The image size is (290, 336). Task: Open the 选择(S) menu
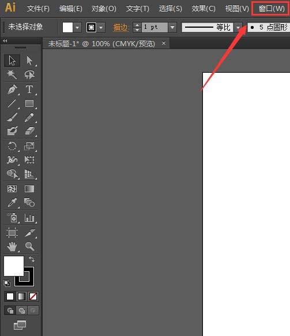tap(170, 9)
